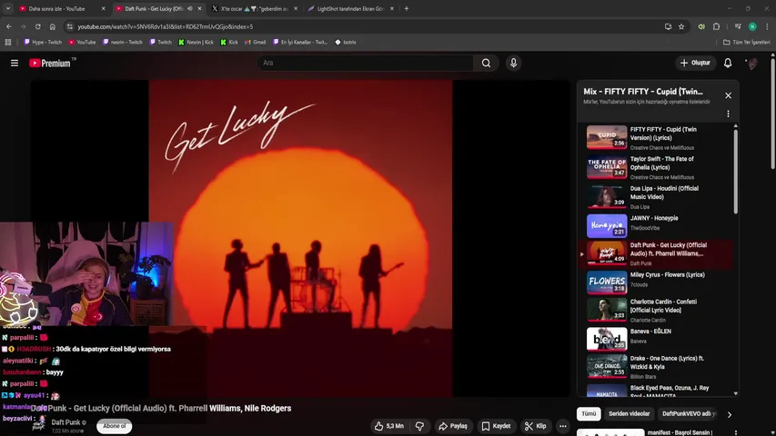Screen dimensions: 776x436
Task: Open the YouTube hamburger guide menu
Action: [15, 64]
